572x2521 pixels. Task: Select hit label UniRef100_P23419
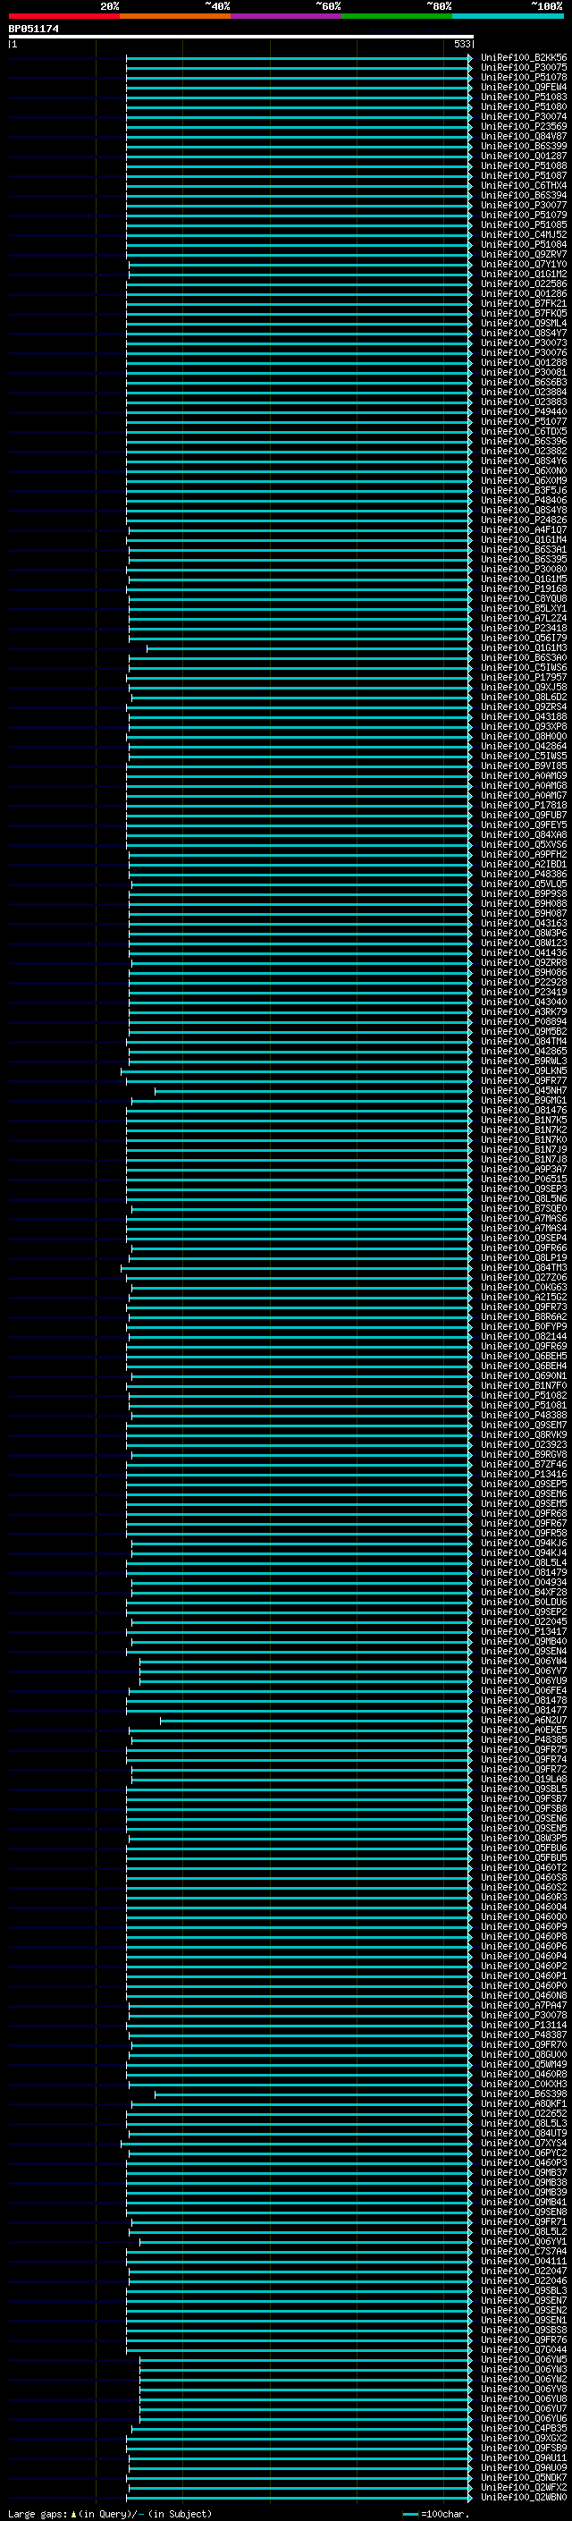point(524,993)
